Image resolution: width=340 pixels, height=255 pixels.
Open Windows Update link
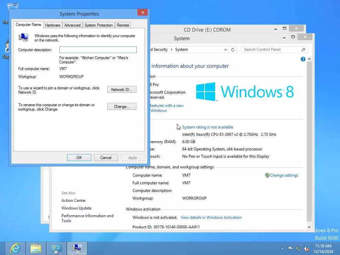76,208
